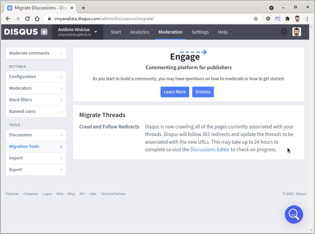This screenshot has width=315, height=234.
Task: Go to the Settings tab
Action: tap(200, 32)
